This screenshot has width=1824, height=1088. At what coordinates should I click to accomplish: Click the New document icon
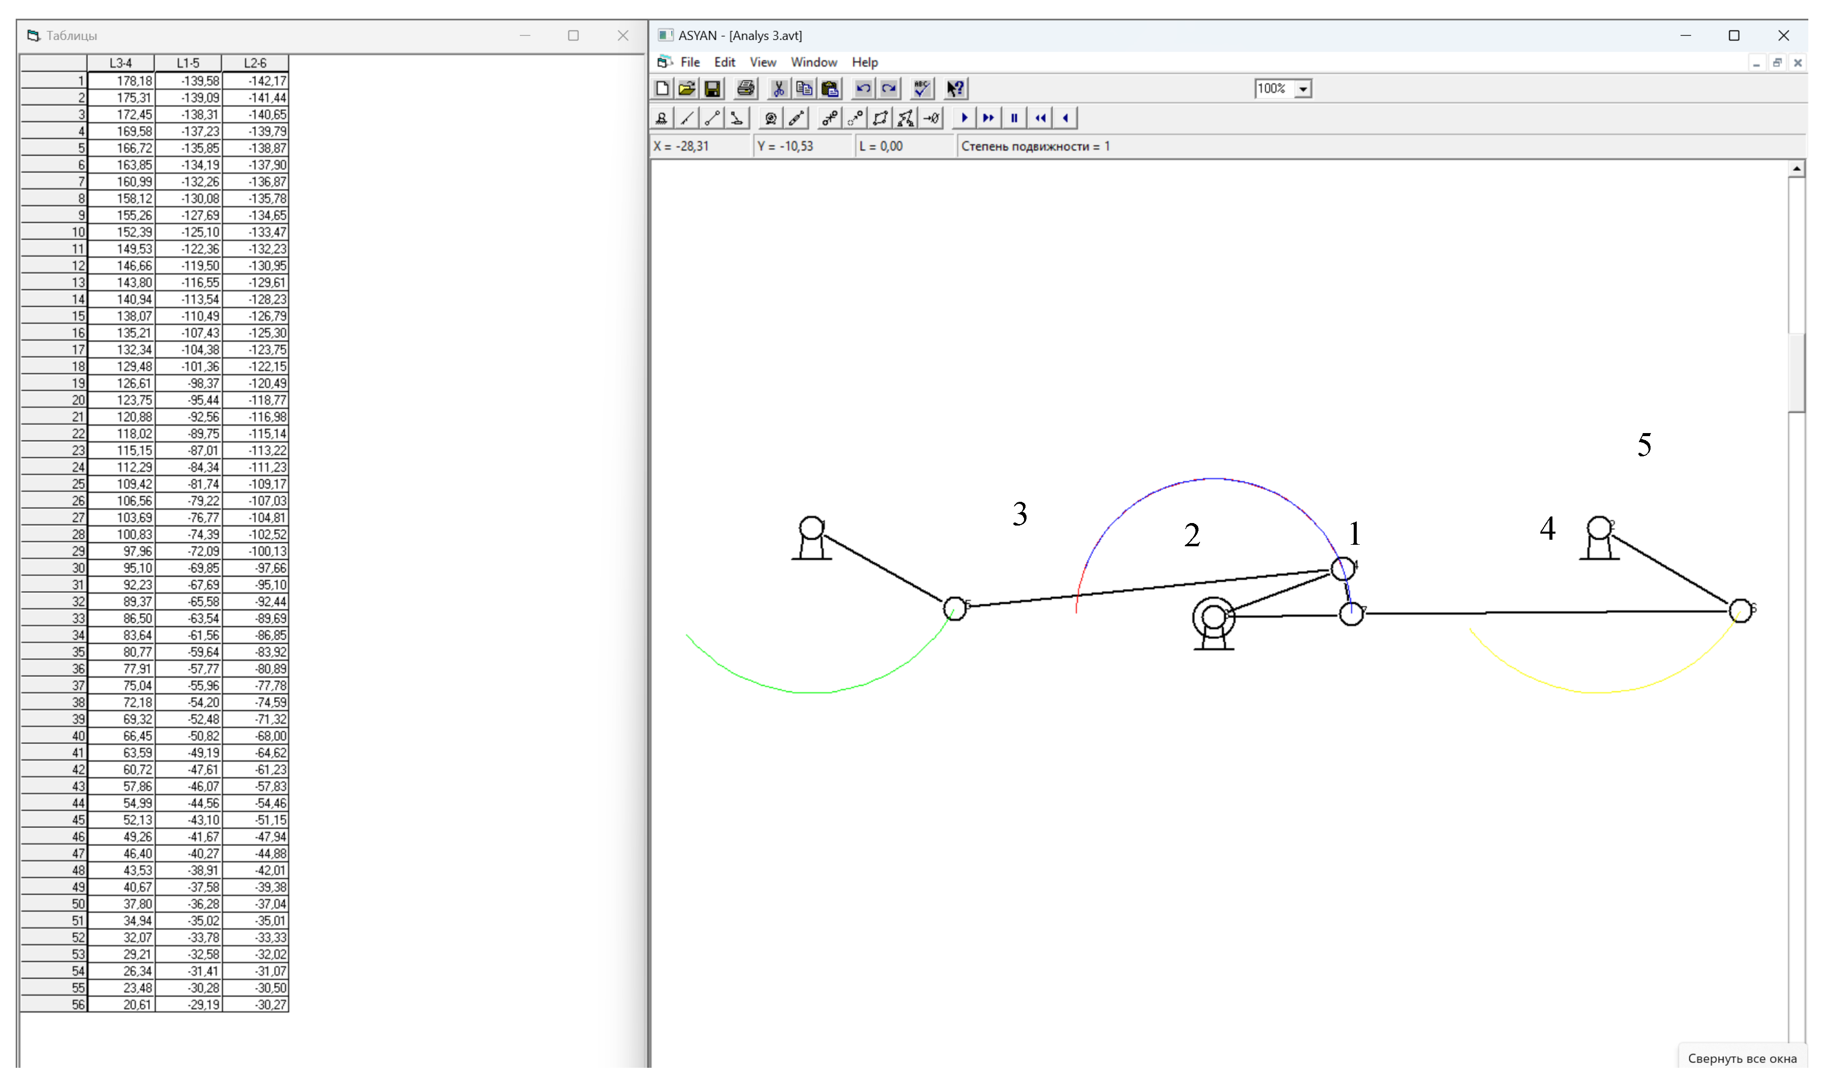pos(661,89)
